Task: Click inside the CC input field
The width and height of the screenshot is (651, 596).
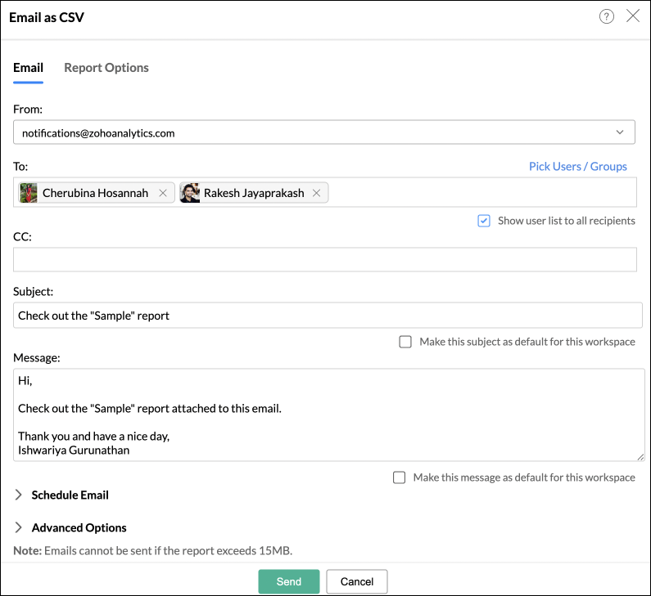Action: click(324, 260)
